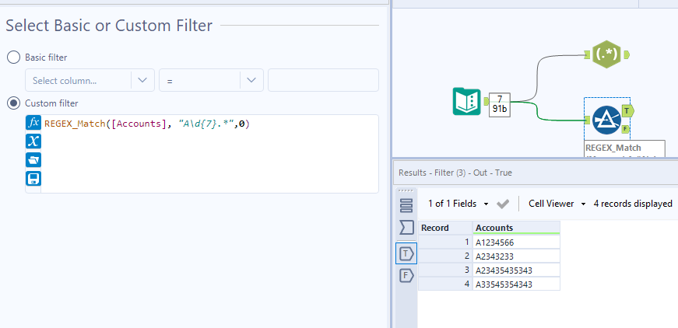The width and height of the screenshot is (678, 328).
Task: Select the RegEx tool on canvas
Action: pyautogui.click(x=606, y=54)
